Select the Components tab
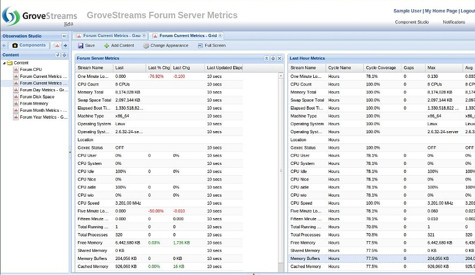This screenshot has width=475, height=275. click(x=29, y=45)
